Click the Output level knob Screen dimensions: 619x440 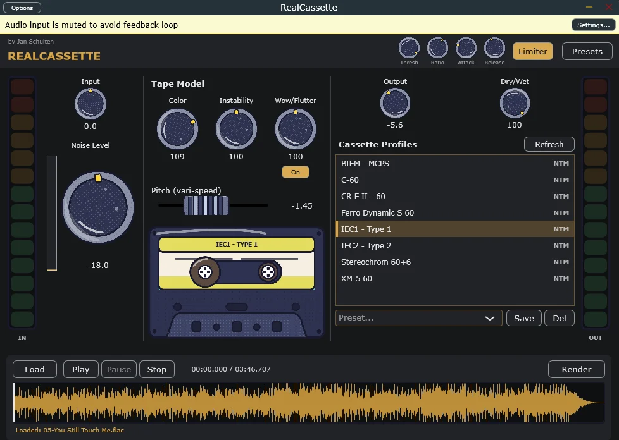pyautogui.click(x=395, y=103)
